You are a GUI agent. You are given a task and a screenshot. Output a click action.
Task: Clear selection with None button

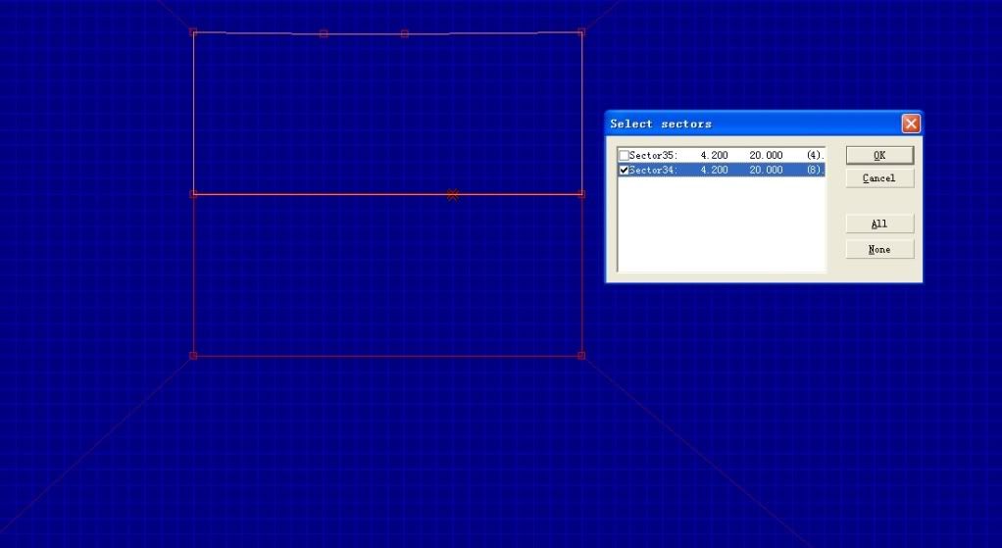(879, 249)
